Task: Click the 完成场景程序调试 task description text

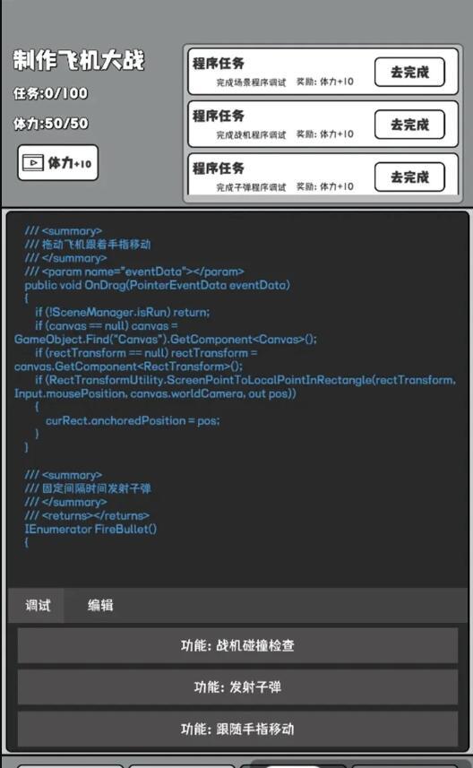Action: [251, 82]
